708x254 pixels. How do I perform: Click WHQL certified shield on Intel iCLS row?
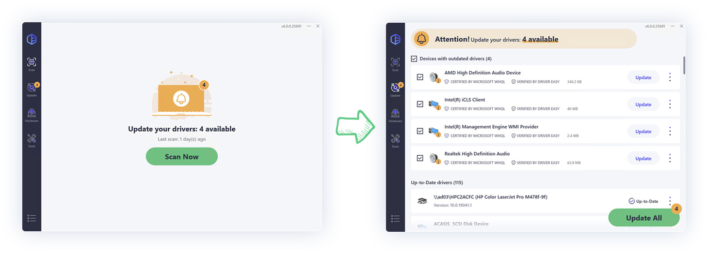coord(447,109)
